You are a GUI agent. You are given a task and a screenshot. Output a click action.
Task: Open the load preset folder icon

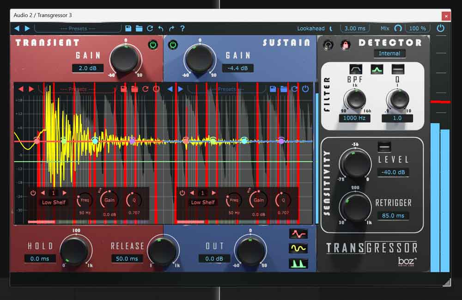(x=139, y=29)
